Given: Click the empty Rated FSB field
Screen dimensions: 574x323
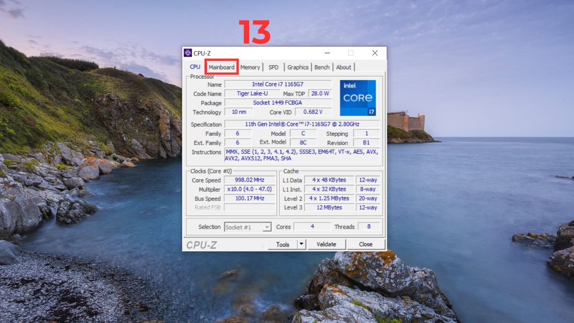Looking at the screenshot, I should click(250, 208).
